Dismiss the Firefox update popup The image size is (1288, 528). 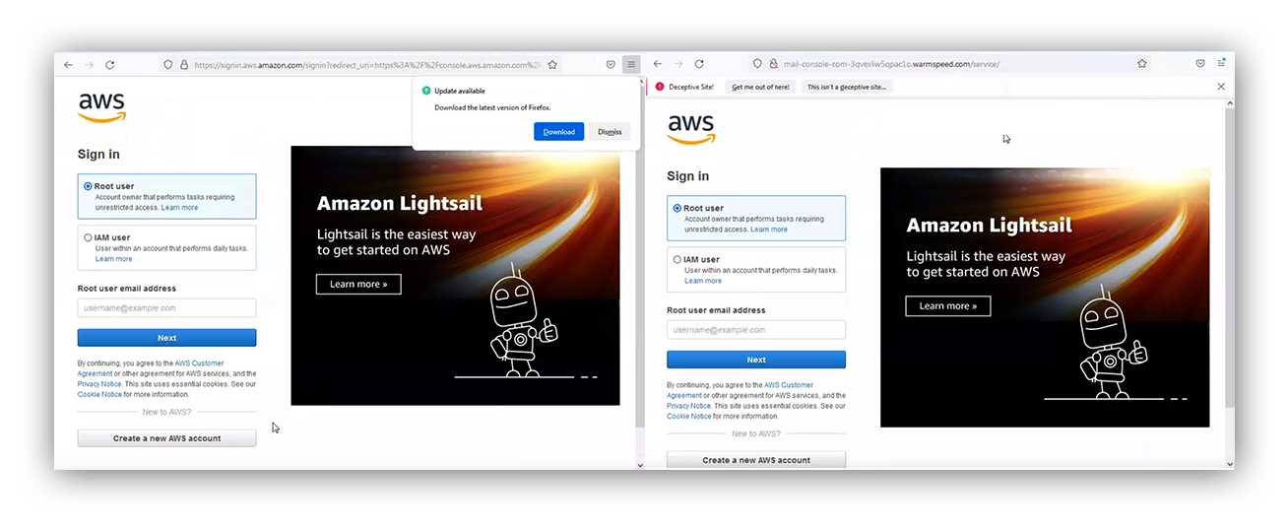(610, 132)
